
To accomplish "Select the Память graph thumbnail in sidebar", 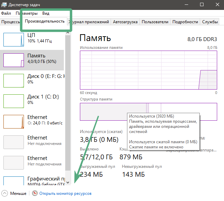I will 13,60.
